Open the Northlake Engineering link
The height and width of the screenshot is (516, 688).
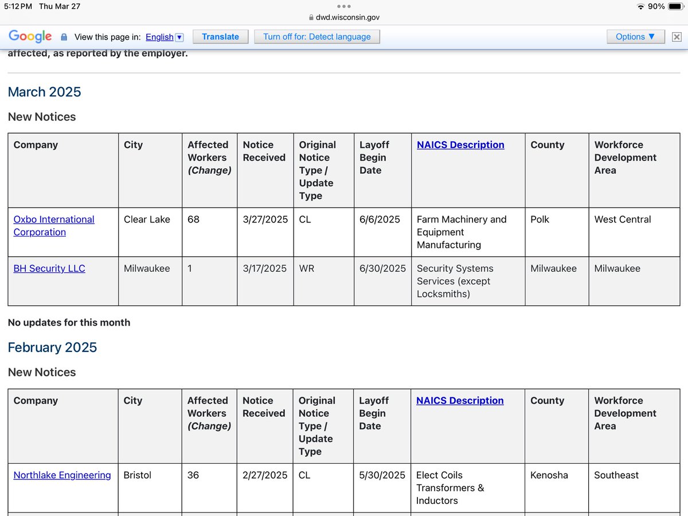pos(62,475)
